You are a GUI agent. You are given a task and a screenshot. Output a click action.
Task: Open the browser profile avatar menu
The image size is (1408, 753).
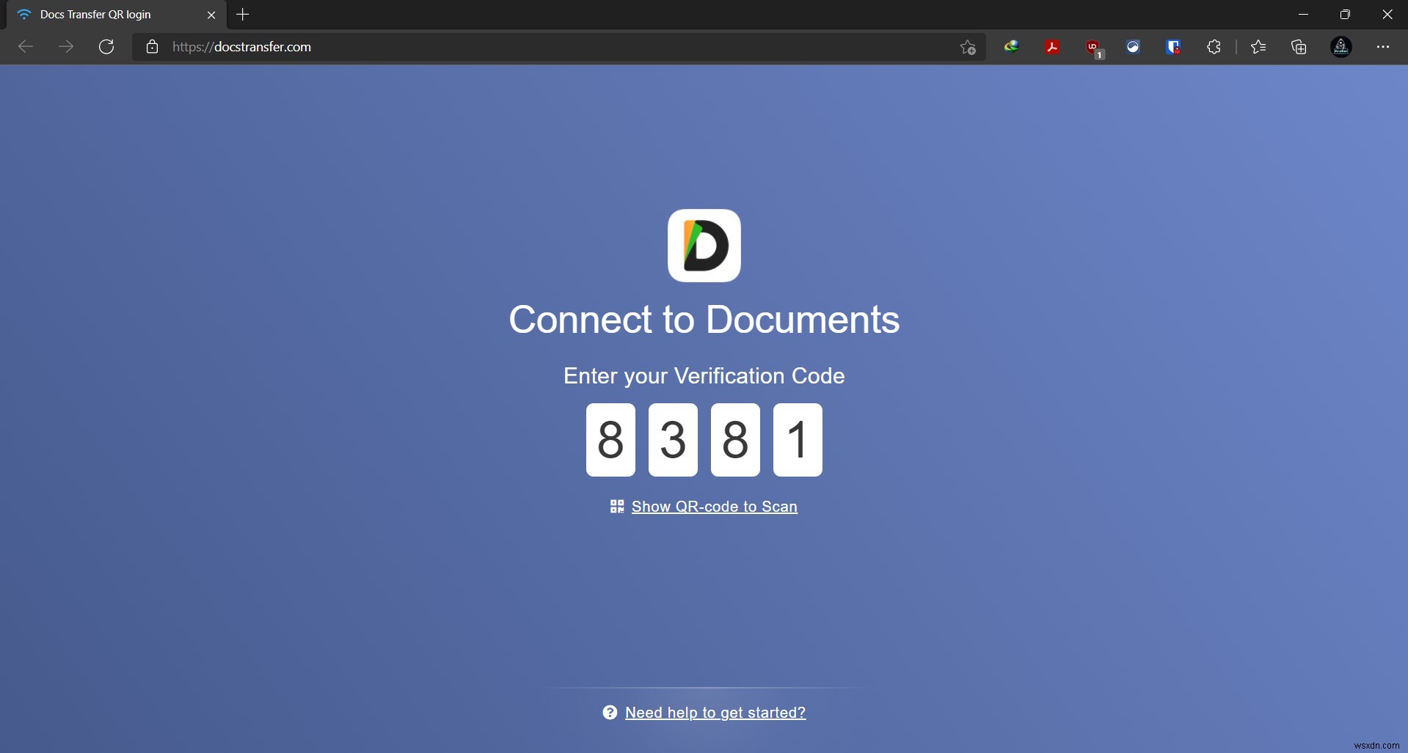click(1341, 47)
